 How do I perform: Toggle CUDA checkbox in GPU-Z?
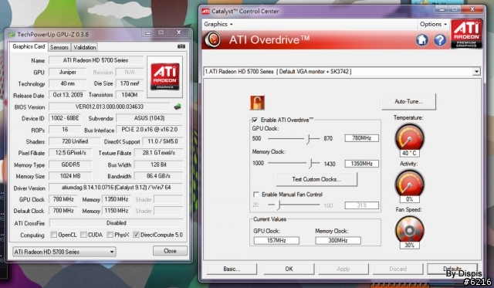click(83, 235)
